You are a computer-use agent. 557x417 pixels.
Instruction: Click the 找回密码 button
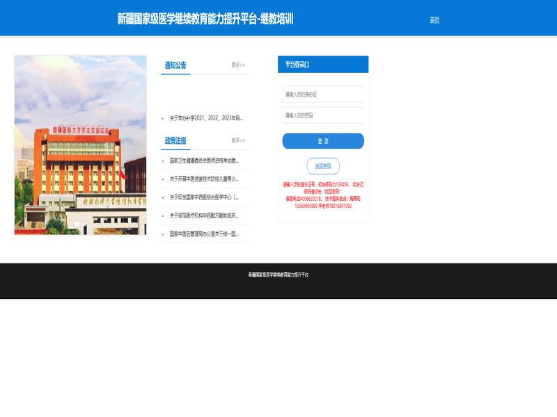(323, 166)
